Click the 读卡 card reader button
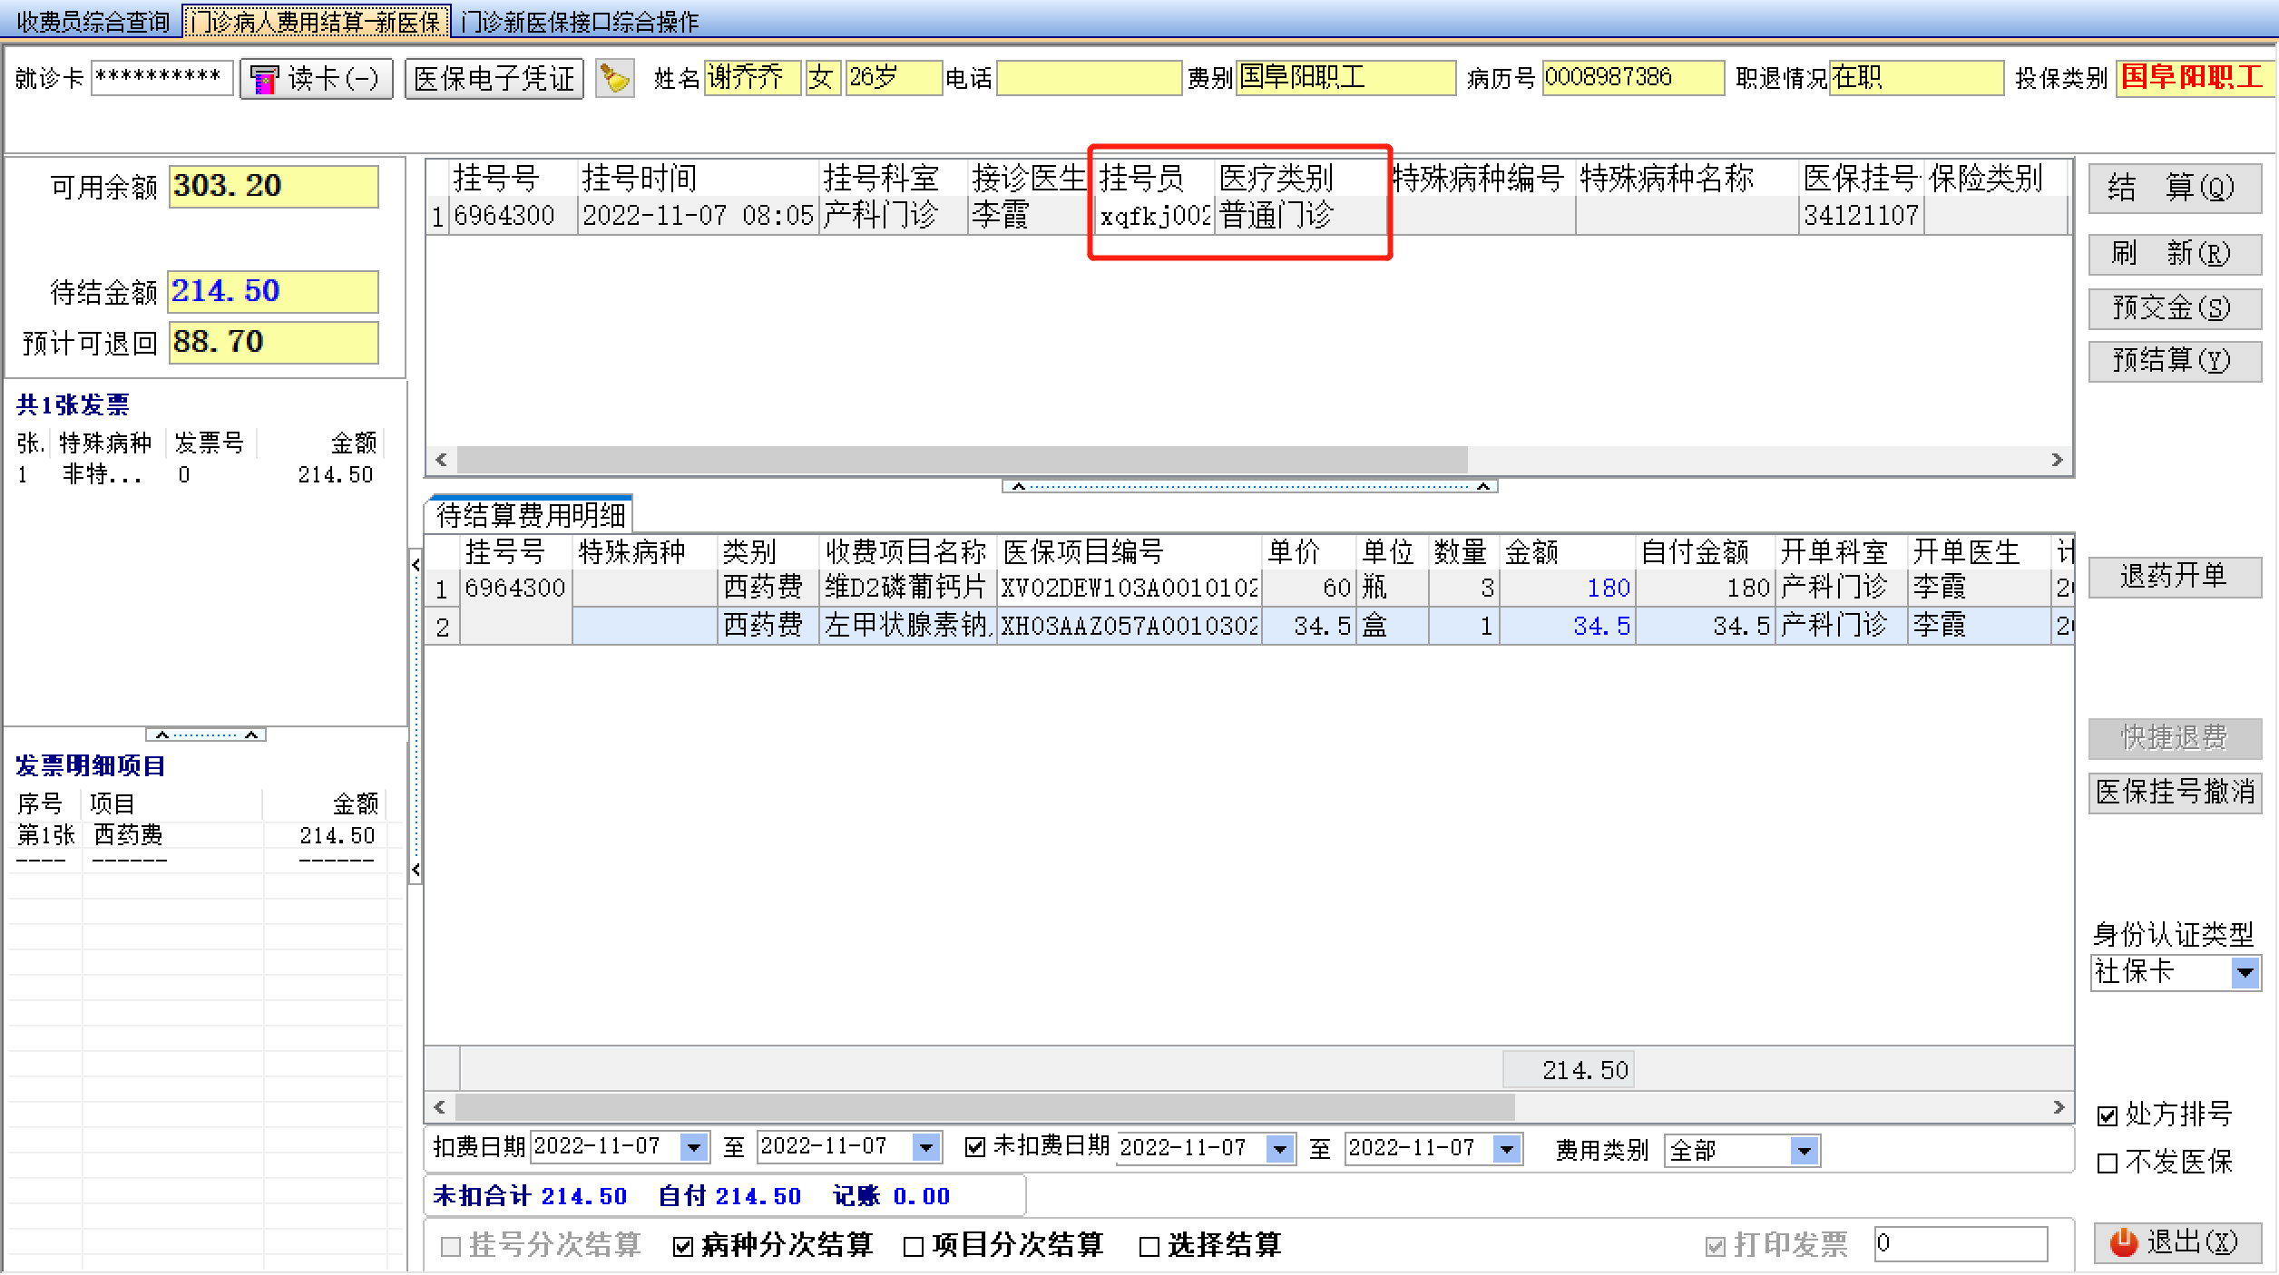 [316, 79]
